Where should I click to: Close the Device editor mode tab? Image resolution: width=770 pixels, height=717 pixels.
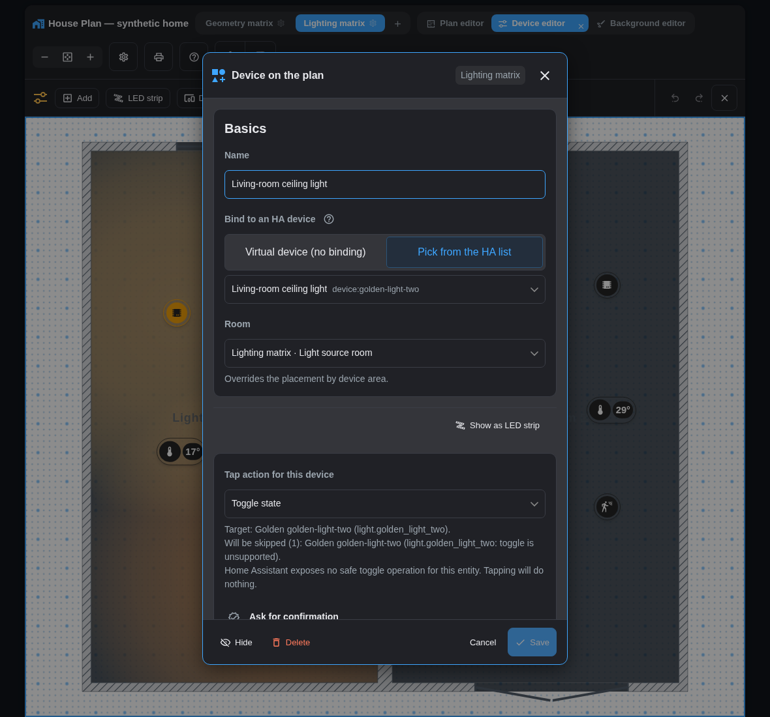pos(581,27)
